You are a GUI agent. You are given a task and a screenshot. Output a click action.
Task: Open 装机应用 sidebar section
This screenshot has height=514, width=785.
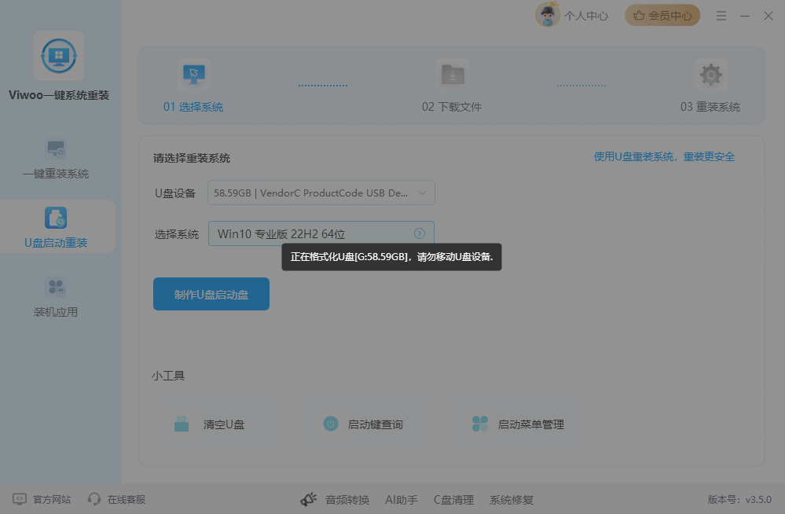click(56, 297)
